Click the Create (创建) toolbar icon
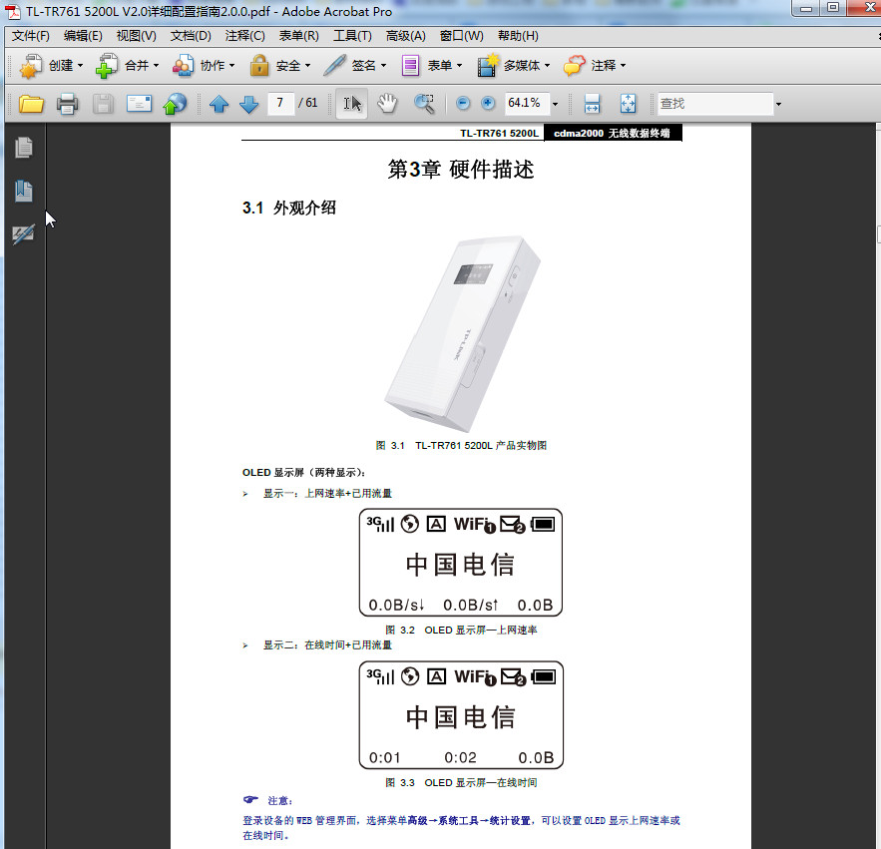The height and width of the screenshot is (849, 881). (30, 66)
